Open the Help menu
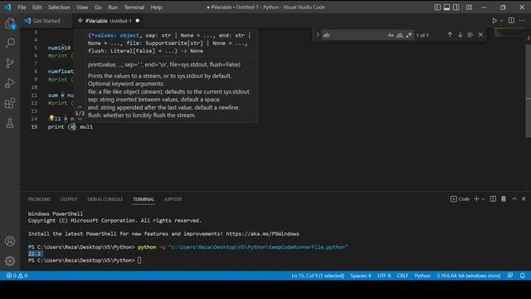This screenshot has height=299, width=531. pyautogui.click(x=156, y=7)
